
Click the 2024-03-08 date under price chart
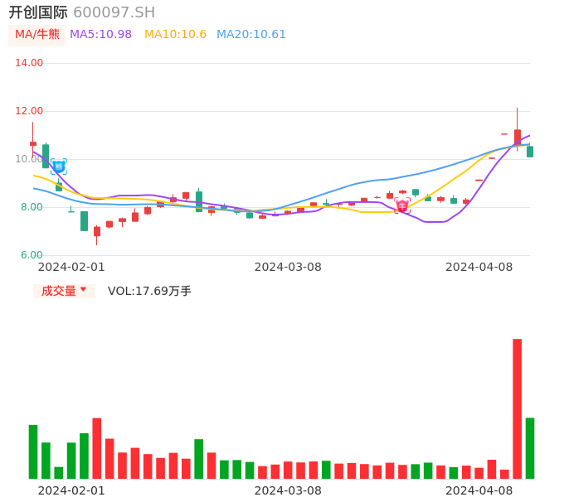(288, 267)
